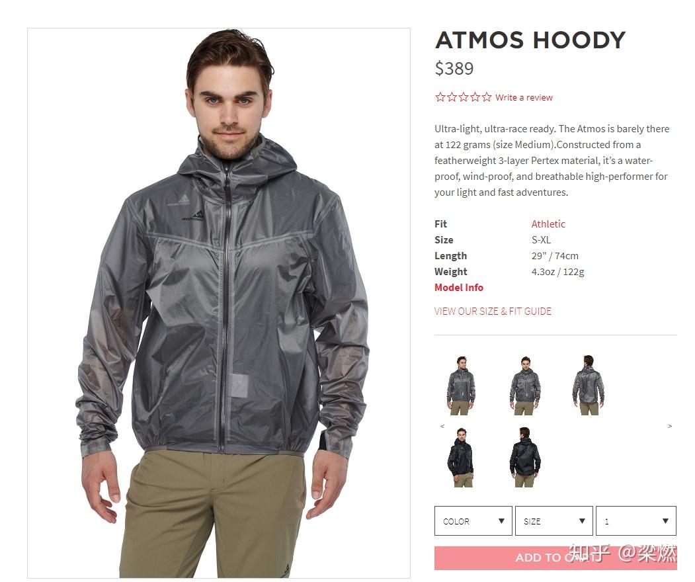Select the black jacket back view thumbnail
This screenshot has height=582, width=695.
click(x=525, y=458)
